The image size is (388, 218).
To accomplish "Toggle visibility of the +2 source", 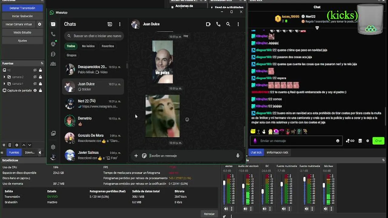I will point(35,70).
